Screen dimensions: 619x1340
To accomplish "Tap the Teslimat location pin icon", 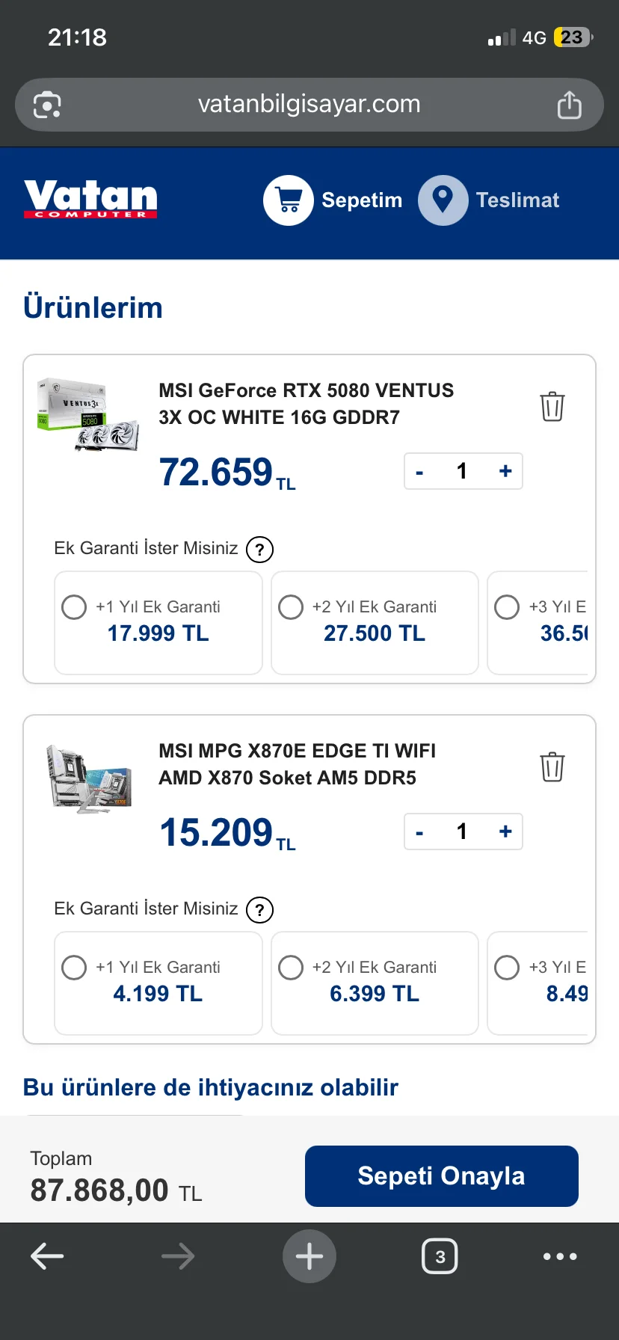I will tap(443, 200).
